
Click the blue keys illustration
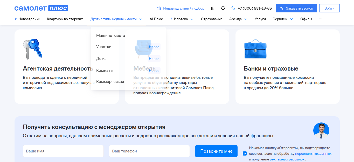coord(33,49)
